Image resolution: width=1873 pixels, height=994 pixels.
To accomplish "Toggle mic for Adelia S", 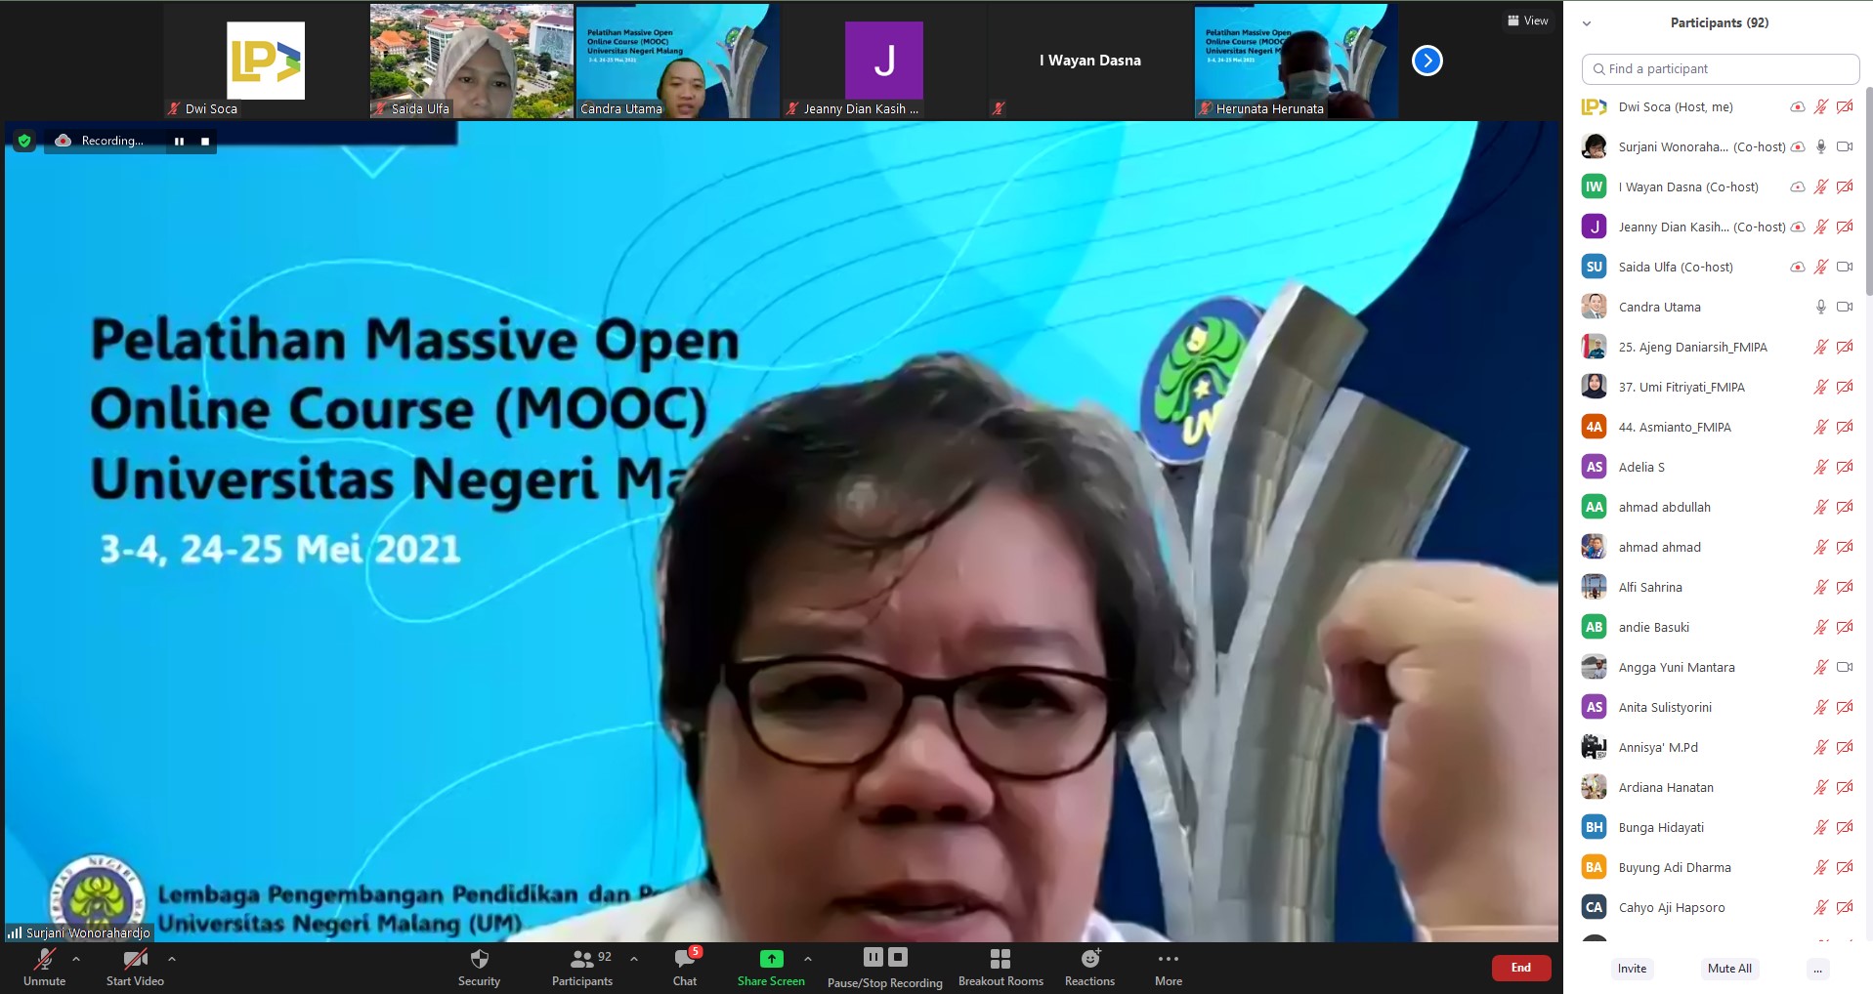I will pyautogui.click(x=1821, y=467).
